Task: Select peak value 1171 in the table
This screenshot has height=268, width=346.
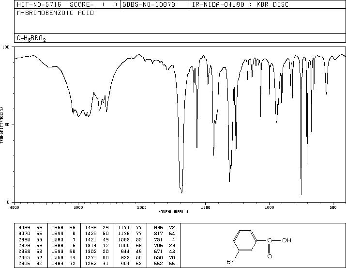Action: tap(124, 228)
